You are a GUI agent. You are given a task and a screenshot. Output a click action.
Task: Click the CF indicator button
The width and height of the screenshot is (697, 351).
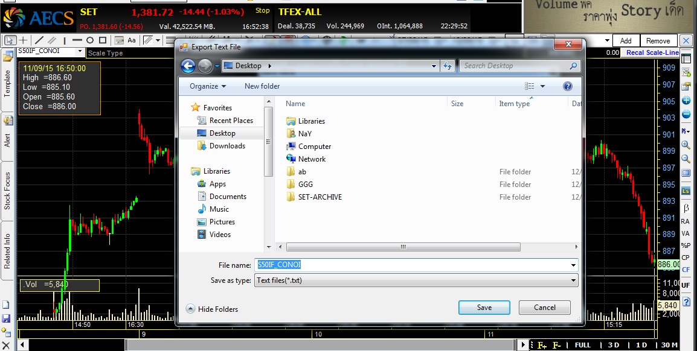pyautogui.click(x=686, y=270)
